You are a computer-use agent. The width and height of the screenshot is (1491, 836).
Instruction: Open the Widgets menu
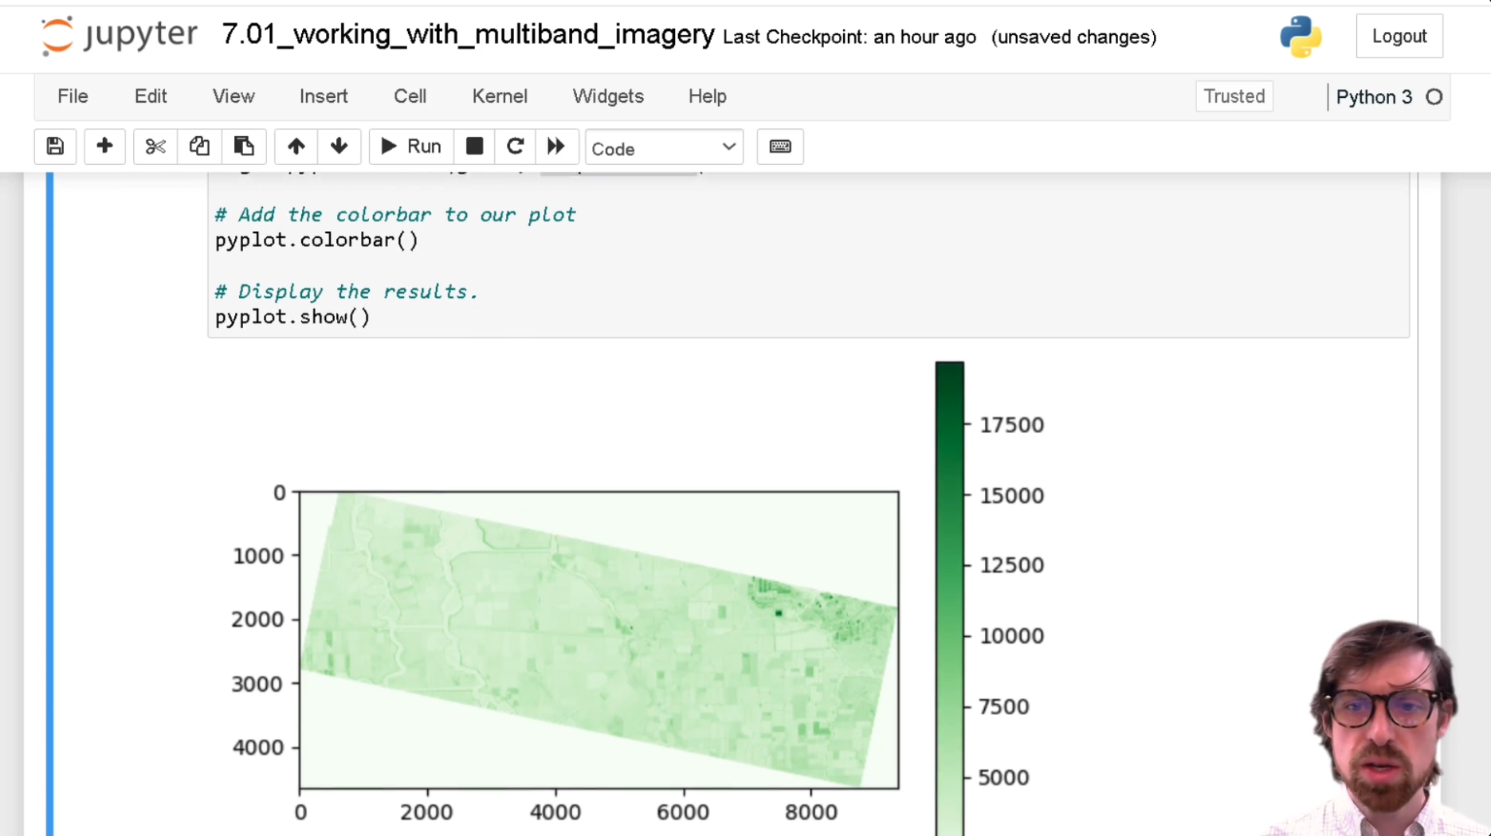click(x=608, y=96)
